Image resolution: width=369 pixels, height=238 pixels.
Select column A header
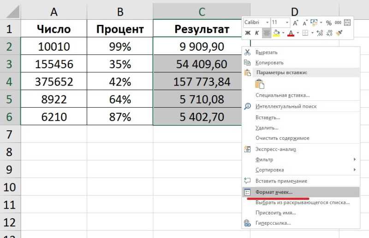[54, 12]
